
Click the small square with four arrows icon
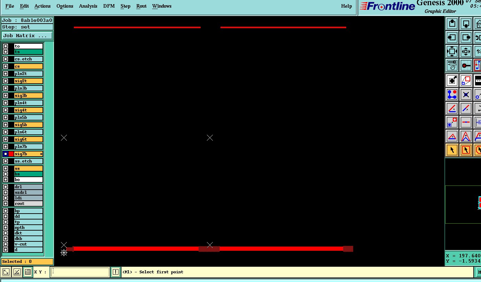tap(466, 51)
